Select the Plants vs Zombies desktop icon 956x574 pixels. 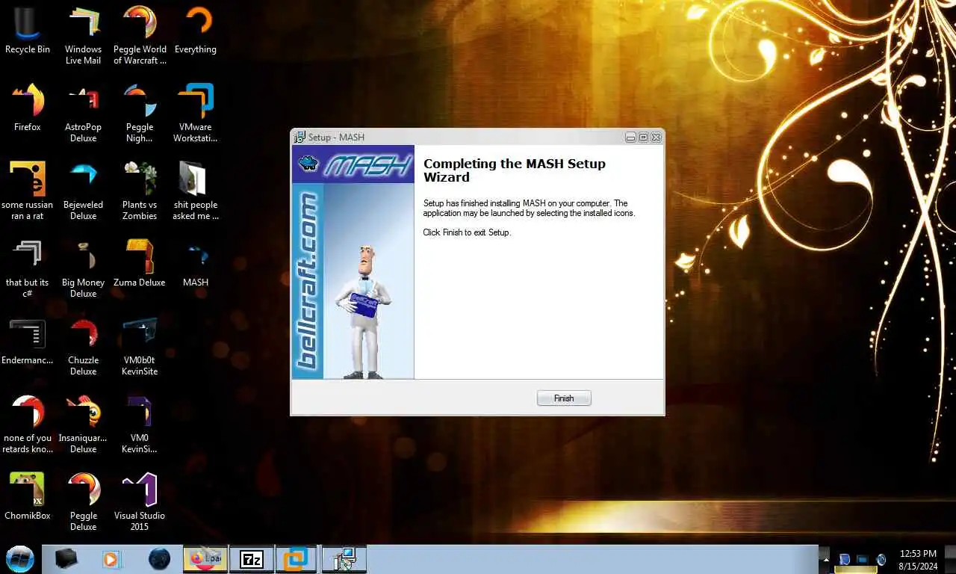click(x=140, y=191)
